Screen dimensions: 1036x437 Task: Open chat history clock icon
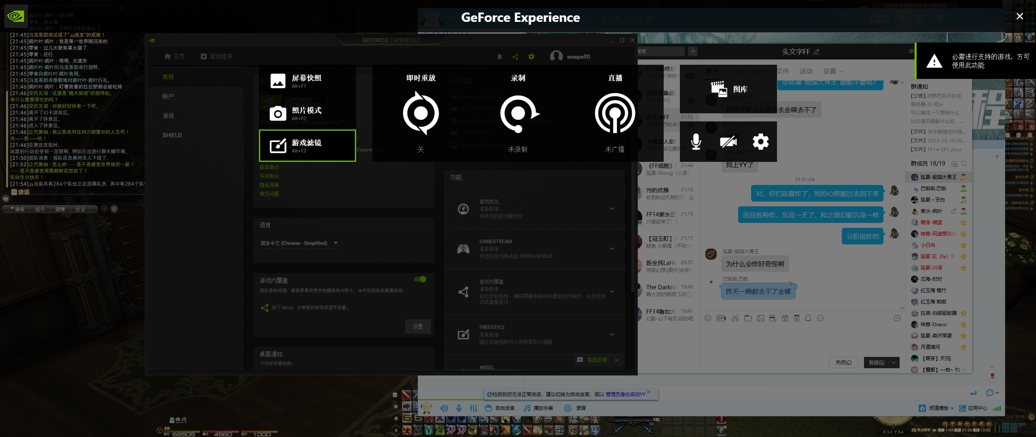tap(897, 318)
